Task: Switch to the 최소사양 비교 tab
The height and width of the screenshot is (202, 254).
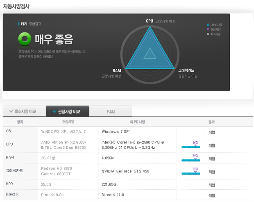Action: [x=24, y=111]
